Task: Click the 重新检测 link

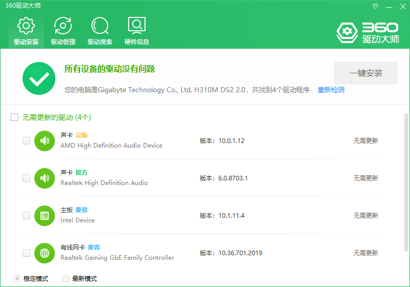Action: click(331, 90)
